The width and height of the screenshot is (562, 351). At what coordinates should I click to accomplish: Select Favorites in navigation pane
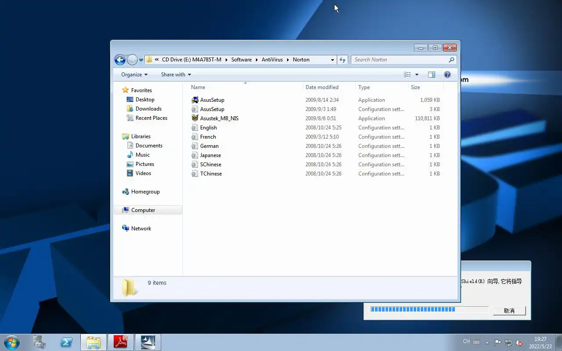click(x=141, y=90)
